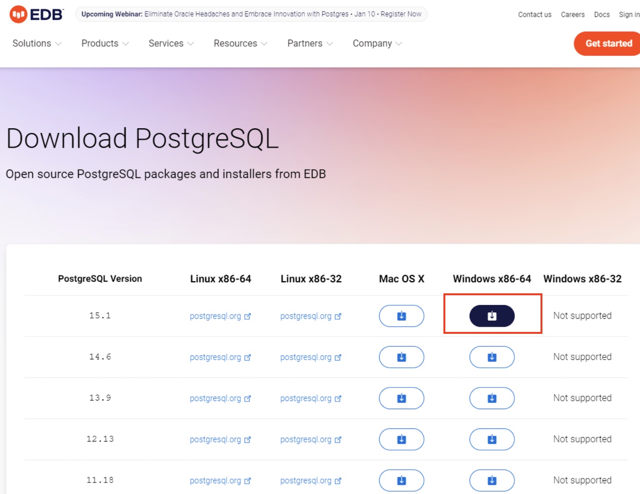Download PostgreSQL 12.13 for Windows x86-64
640x494 pixels.
pyautogui.click(x=492, y=439)
